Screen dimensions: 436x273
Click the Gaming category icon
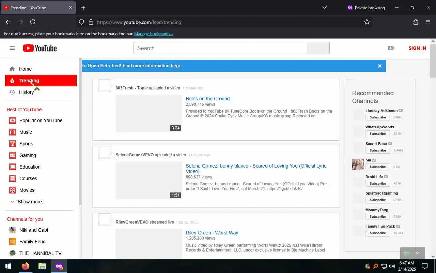coord(13,155)
